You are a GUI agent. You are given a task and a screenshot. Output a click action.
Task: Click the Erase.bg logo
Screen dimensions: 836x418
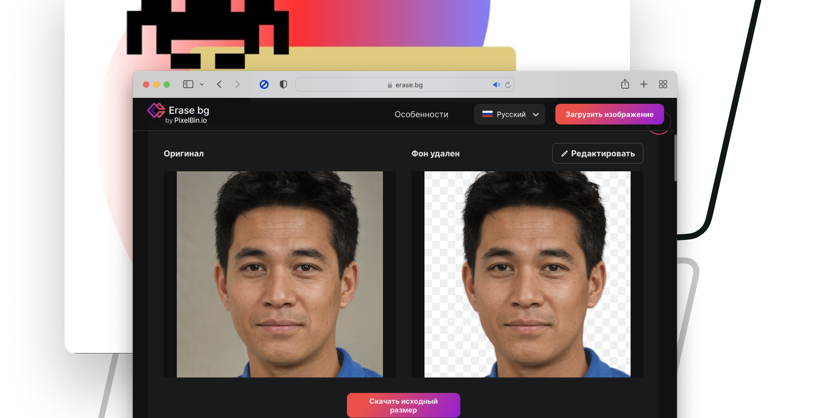[x=178, y=113]
